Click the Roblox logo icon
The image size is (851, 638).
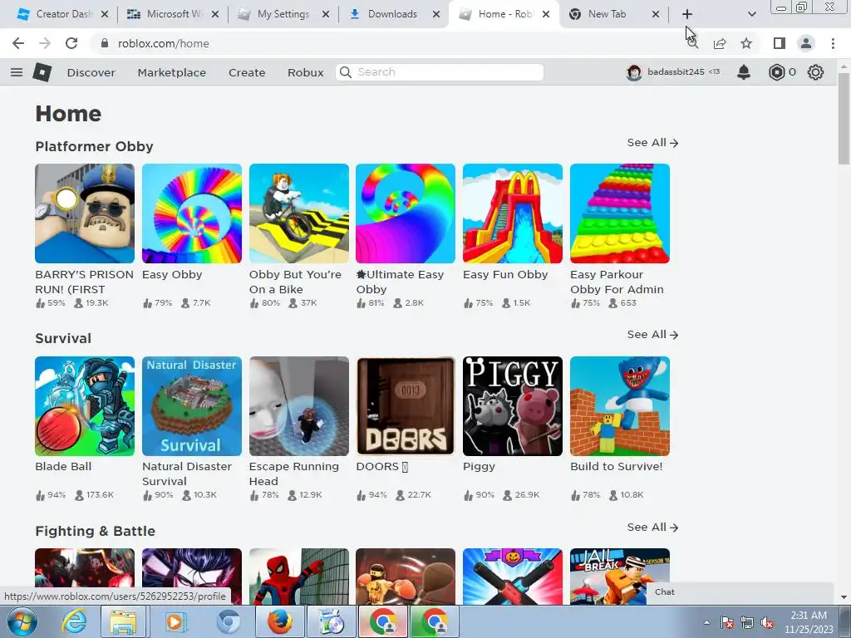tap(42, 72)
